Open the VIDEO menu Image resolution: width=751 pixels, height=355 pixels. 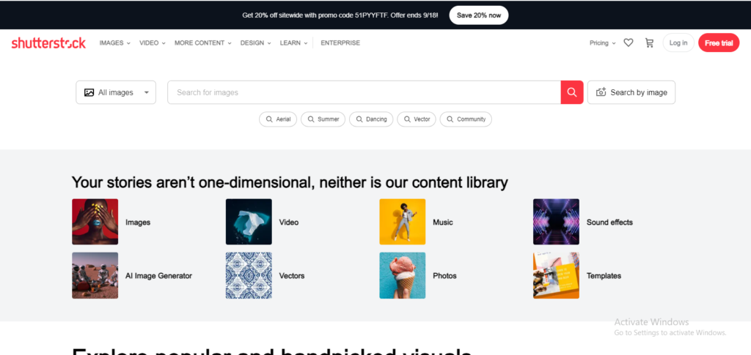point(153,43)
